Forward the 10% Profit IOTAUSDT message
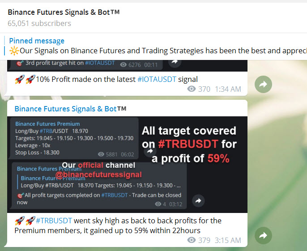Viewport: 307px width, 251px height. [263, 84]
